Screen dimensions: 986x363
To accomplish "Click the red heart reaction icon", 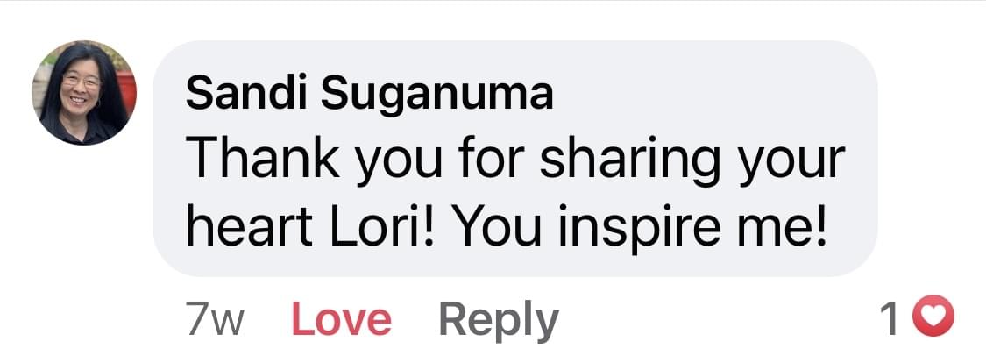I will [x=933, y=319].
